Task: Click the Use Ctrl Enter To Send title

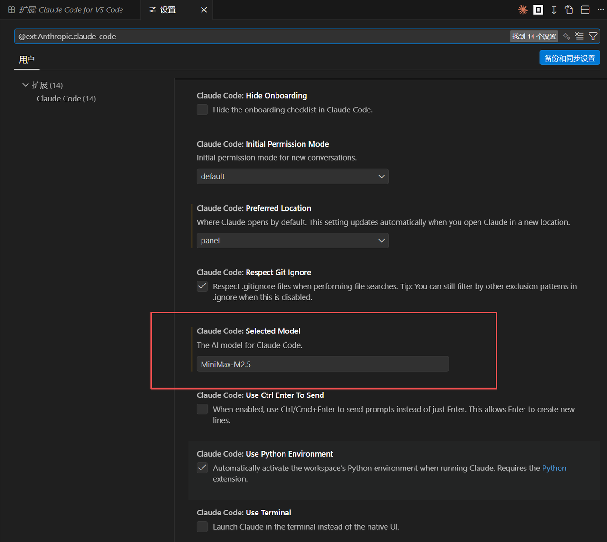Action: coord(260,395)
